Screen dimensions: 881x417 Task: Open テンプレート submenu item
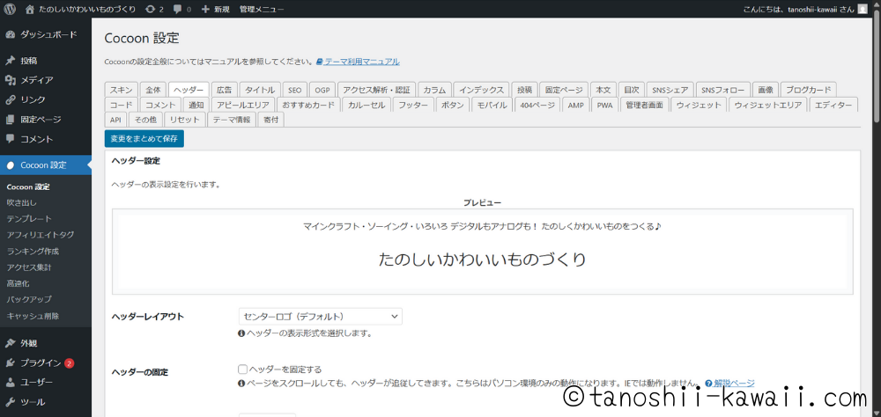pyautogui.click(x=29, y=219)
